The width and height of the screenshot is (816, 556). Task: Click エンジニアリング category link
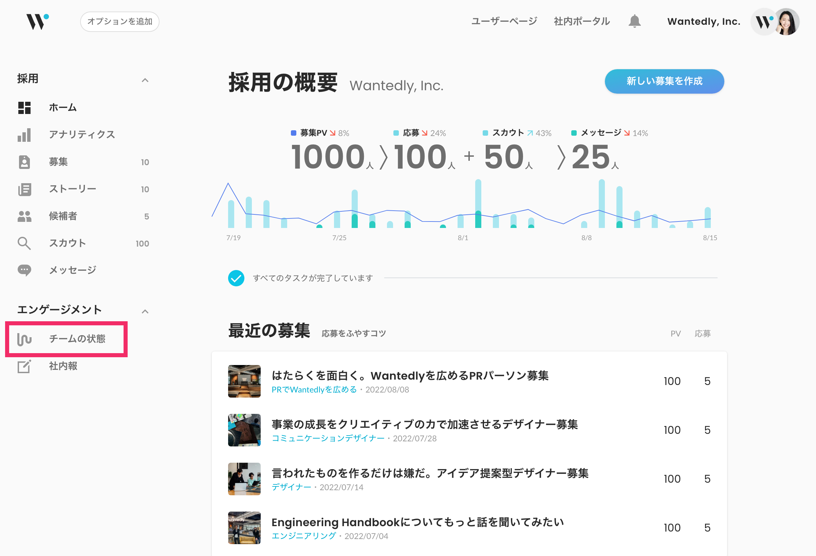(304, 536)
